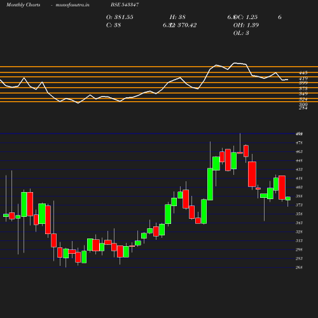This screenshot has width=318, height=318.
Task: Click the "268" candlestick axis label
Action: tap(299, 268)
